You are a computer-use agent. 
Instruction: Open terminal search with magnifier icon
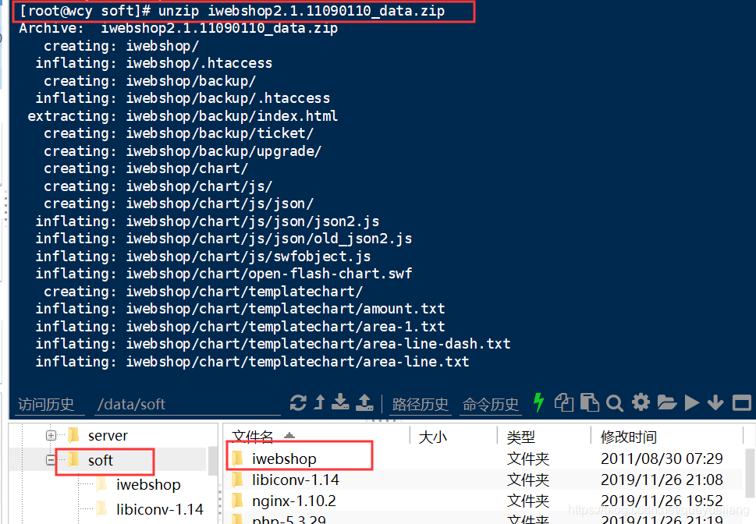click(615, 403)
